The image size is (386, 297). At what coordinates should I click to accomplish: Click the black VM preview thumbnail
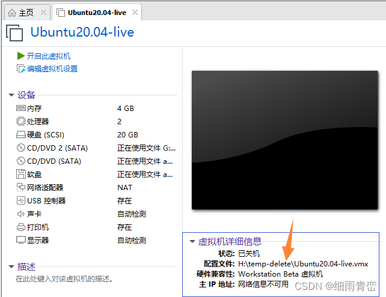(x=285, y=140)
